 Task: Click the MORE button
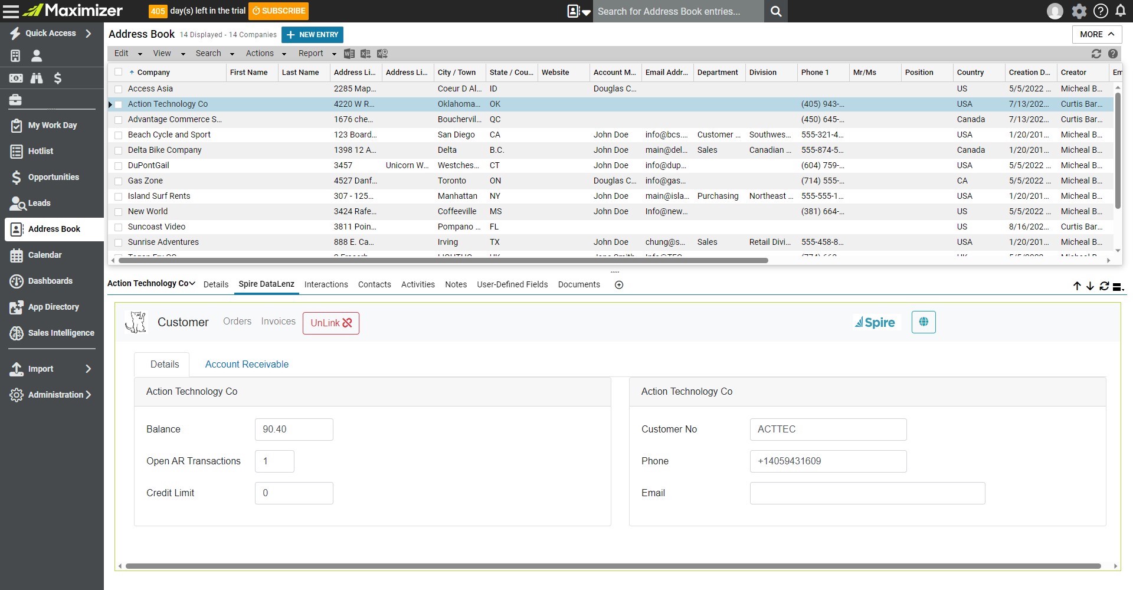tap(1097, 34)
